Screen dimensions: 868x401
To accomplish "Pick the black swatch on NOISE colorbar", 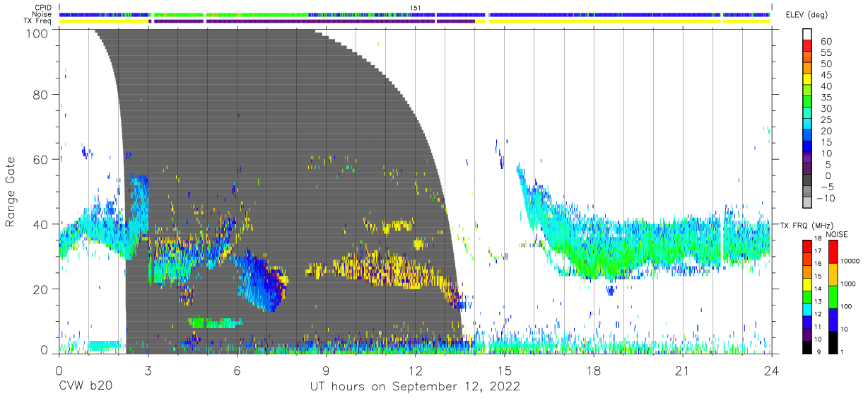I will (833, 342).
